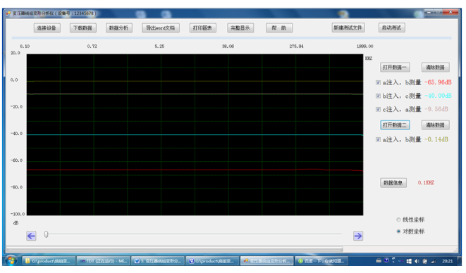This screenshot has width=466, height=273.
Task: Open the Word document taskbar item
Action: [158, 261]
